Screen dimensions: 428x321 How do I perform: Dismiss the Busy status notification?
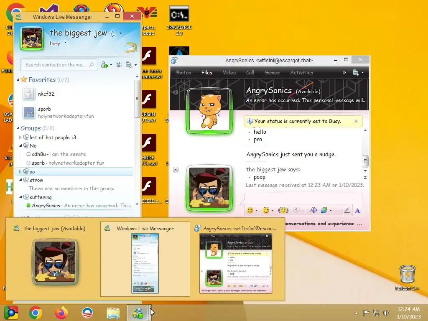(356, 121)
